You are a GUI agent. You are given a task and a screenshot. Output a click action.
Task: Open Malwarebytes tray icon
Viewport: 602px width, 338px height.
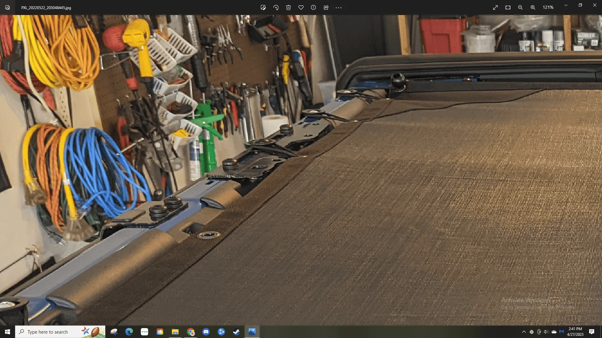tap(562, 332)
